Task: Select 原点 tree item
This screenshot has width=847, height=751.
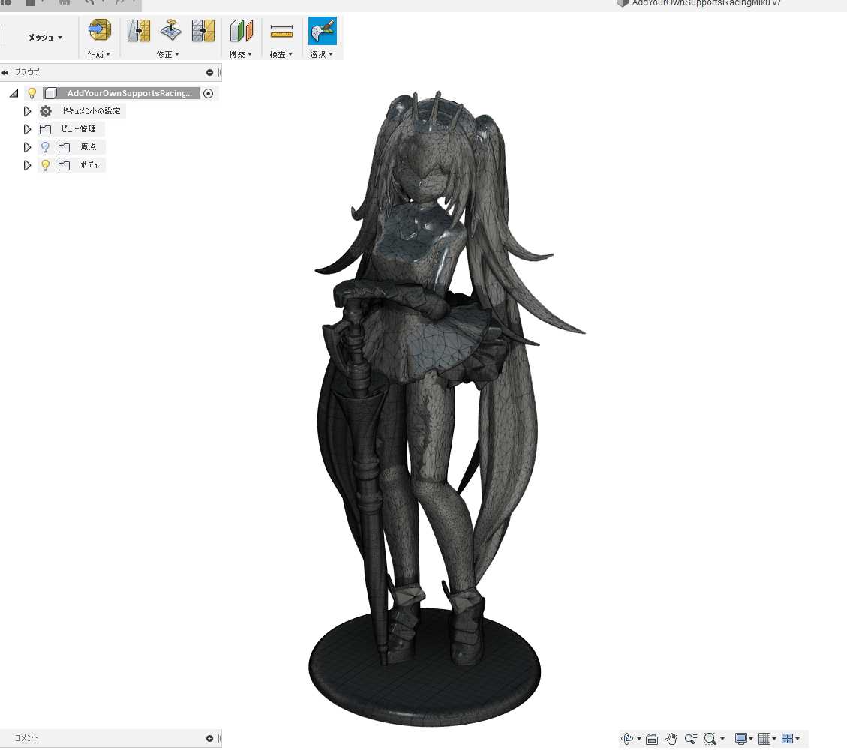Action: [88, 147]
